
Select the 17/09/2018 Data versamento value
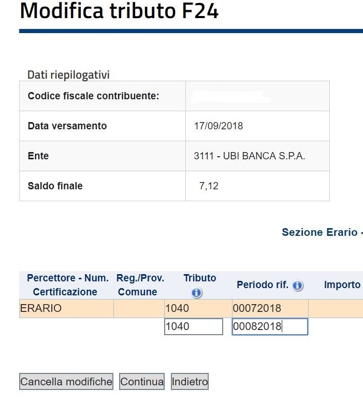[x=219, y=126]
